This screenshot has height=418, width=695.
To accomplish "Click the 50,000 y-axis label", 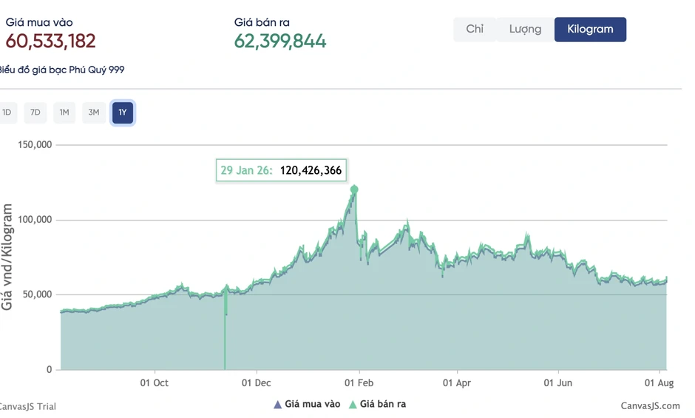I will (x=37, y=294).
